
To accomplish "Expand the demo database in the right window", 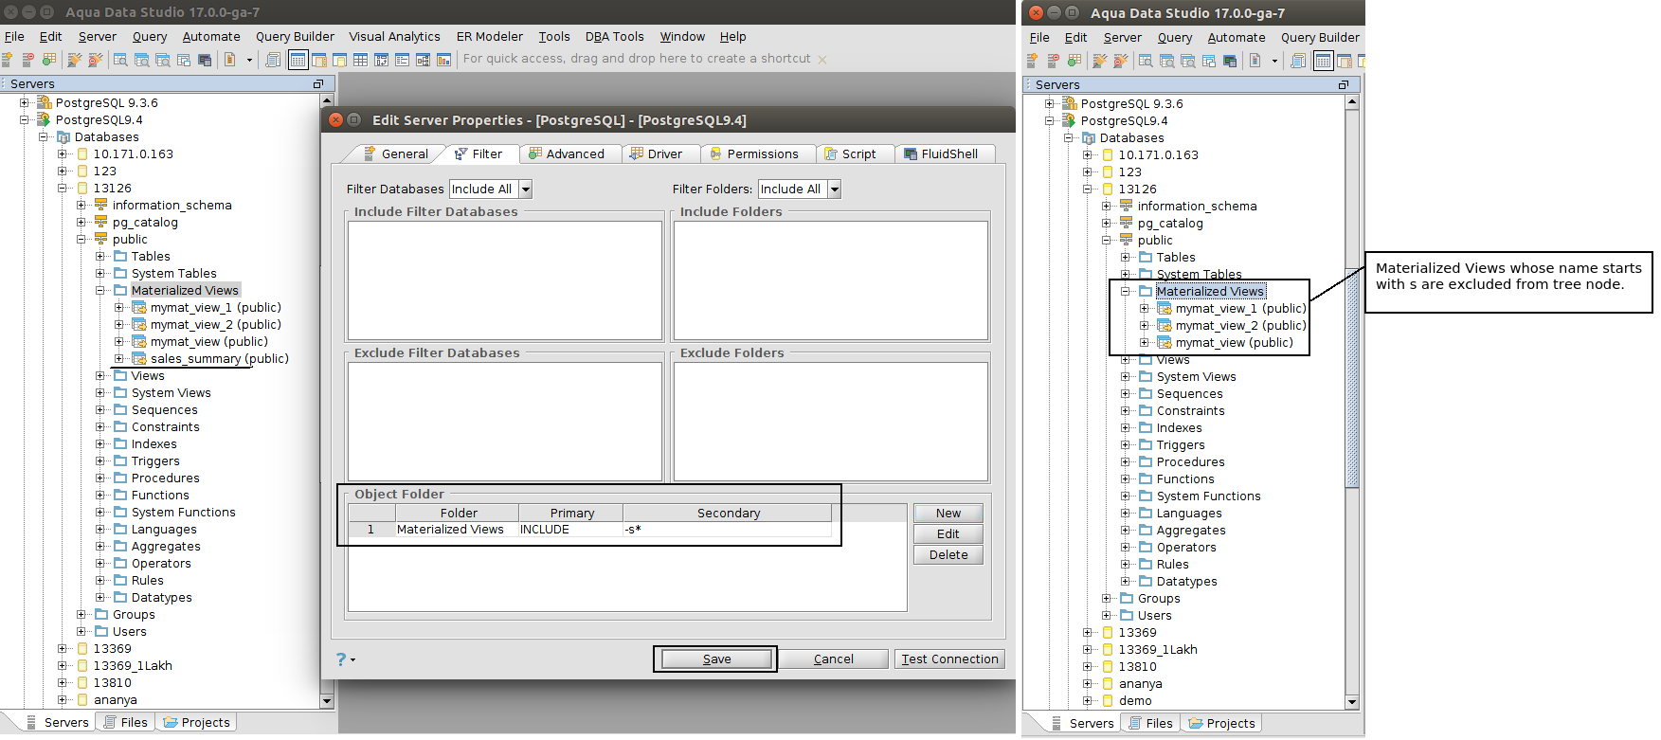I will pos(1088,701).
